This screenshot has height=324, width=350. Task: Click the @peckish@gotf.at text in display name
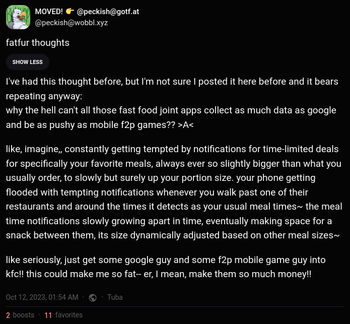point(108,12)
